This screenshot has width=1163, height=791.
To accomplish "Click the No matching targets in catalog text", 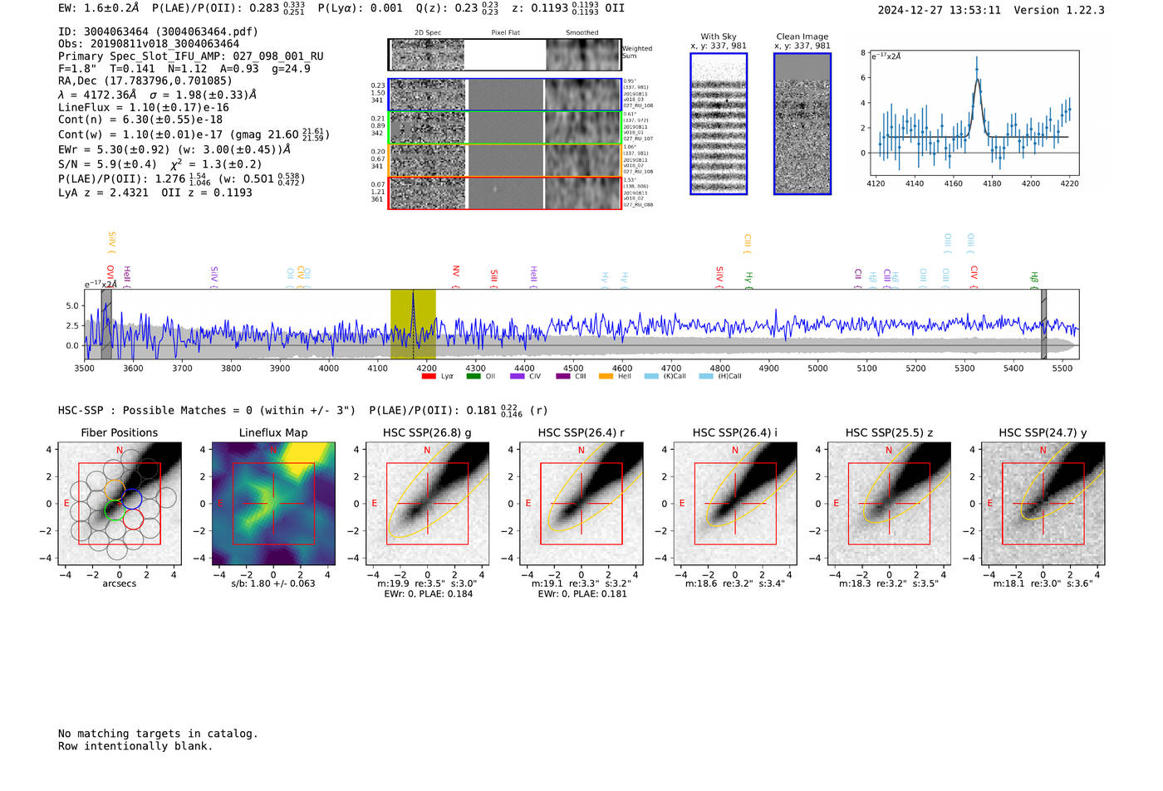I will click(158, 734).
